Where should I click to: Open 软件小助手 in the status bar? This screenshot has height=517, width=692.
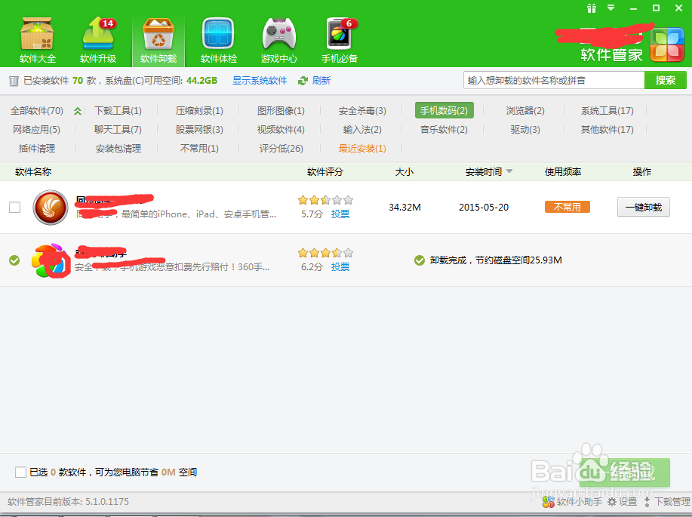(x=572, y=502)
